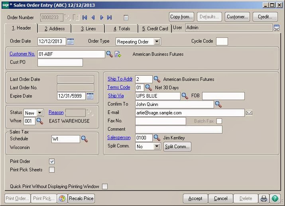285x206 pixels.
Task: Open the Customer... button
Action: [x=237, y=17]
